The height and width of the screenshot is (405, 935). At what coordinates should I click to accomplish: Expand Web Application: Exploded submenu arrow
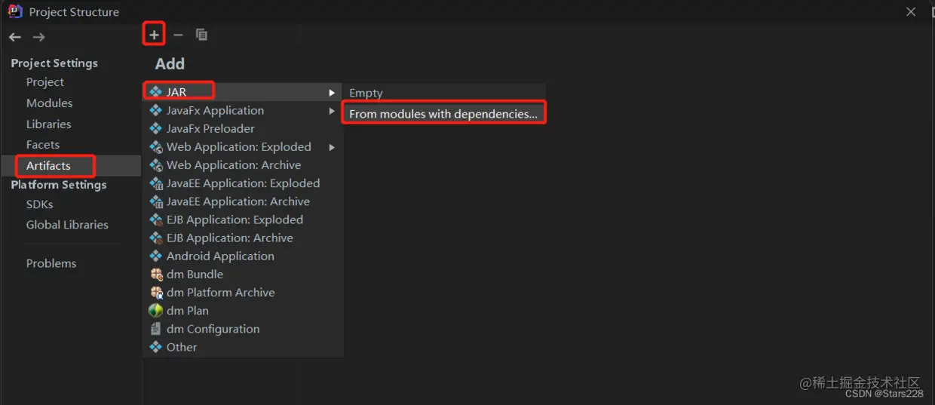click(332, 147)
